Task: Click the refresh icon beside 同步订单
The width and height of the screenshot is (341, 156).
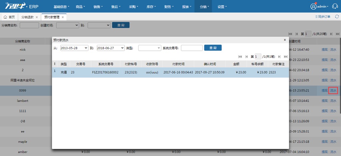Action: point(337,17)
